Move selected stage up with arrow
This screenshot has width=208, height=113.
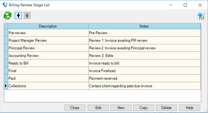tap(18, 15)
